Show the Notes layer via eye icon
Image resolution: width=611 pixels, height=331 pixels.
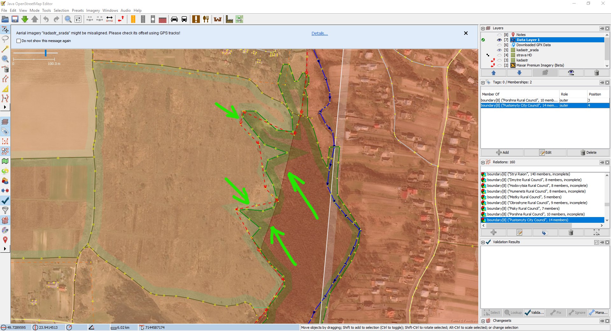coord(499,35)
